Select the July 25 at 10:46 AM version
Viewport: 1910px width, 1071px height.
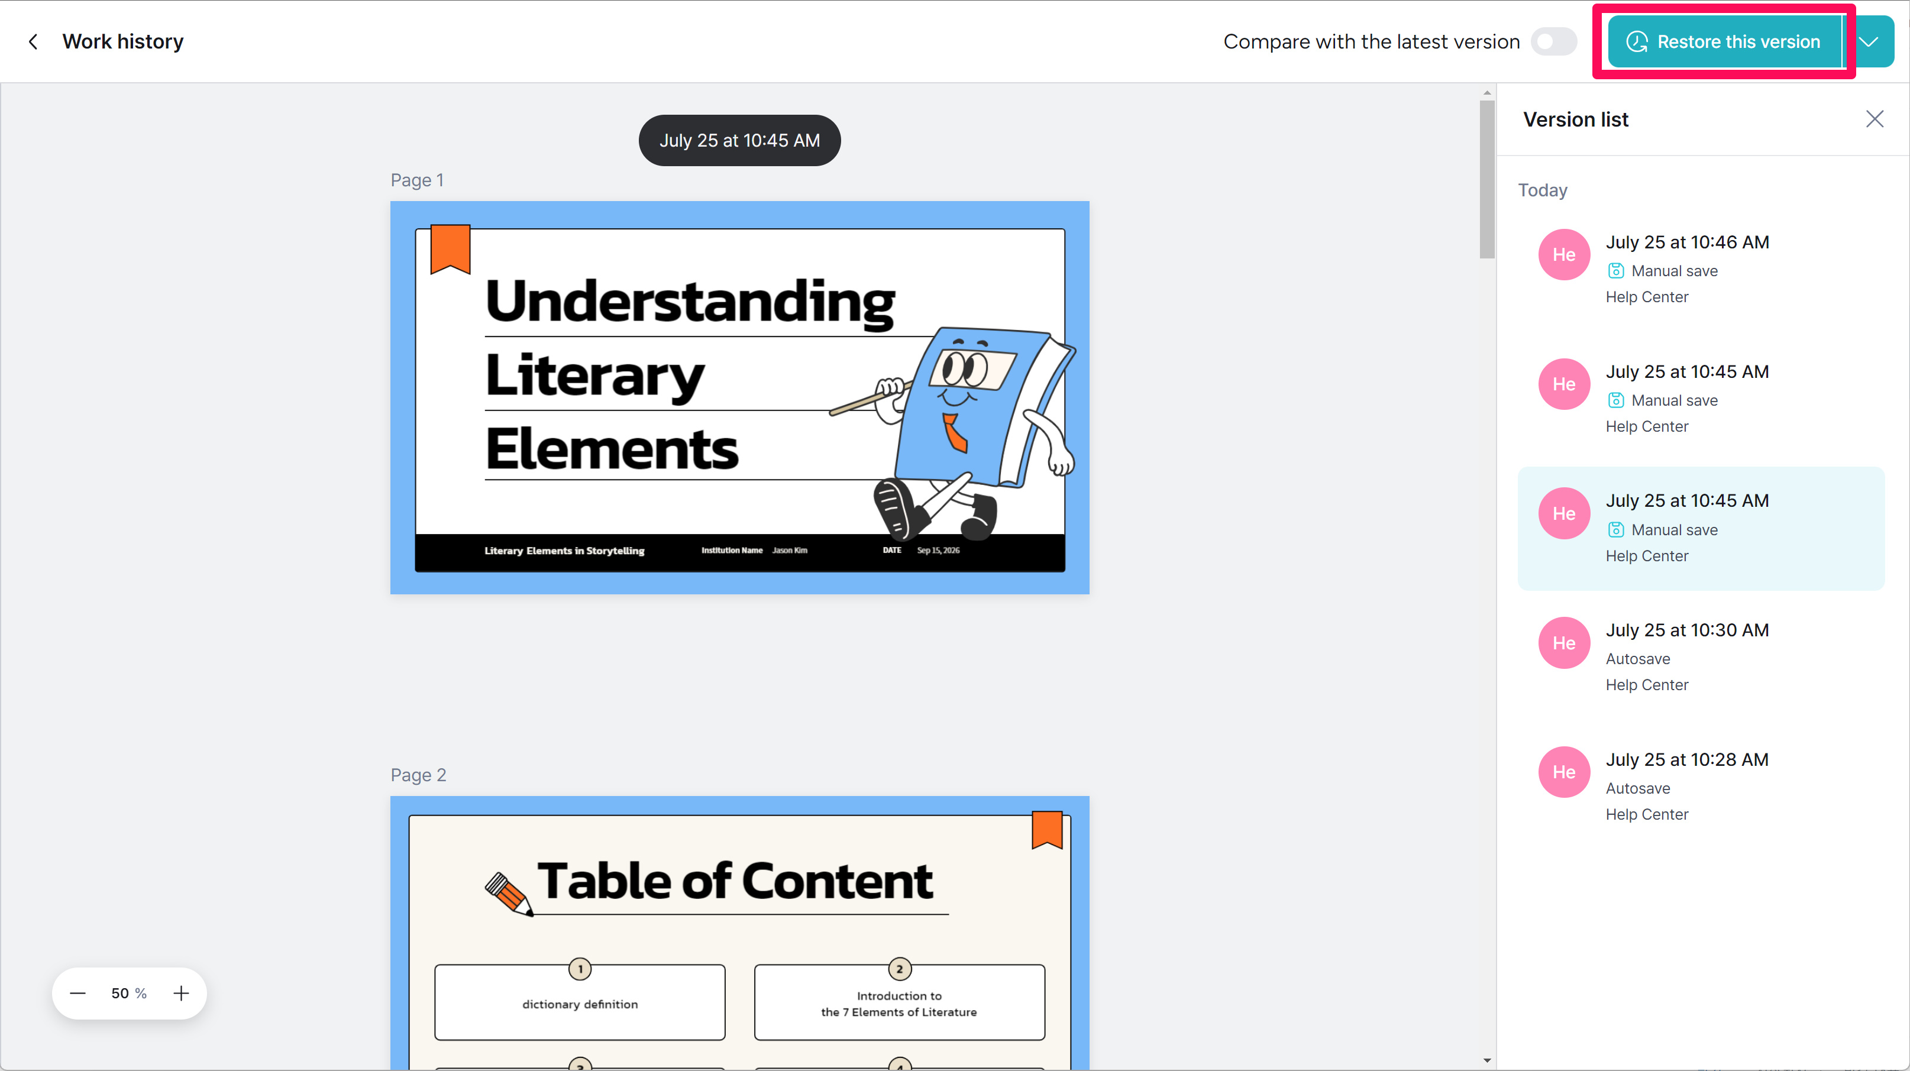click(1701, 269)
